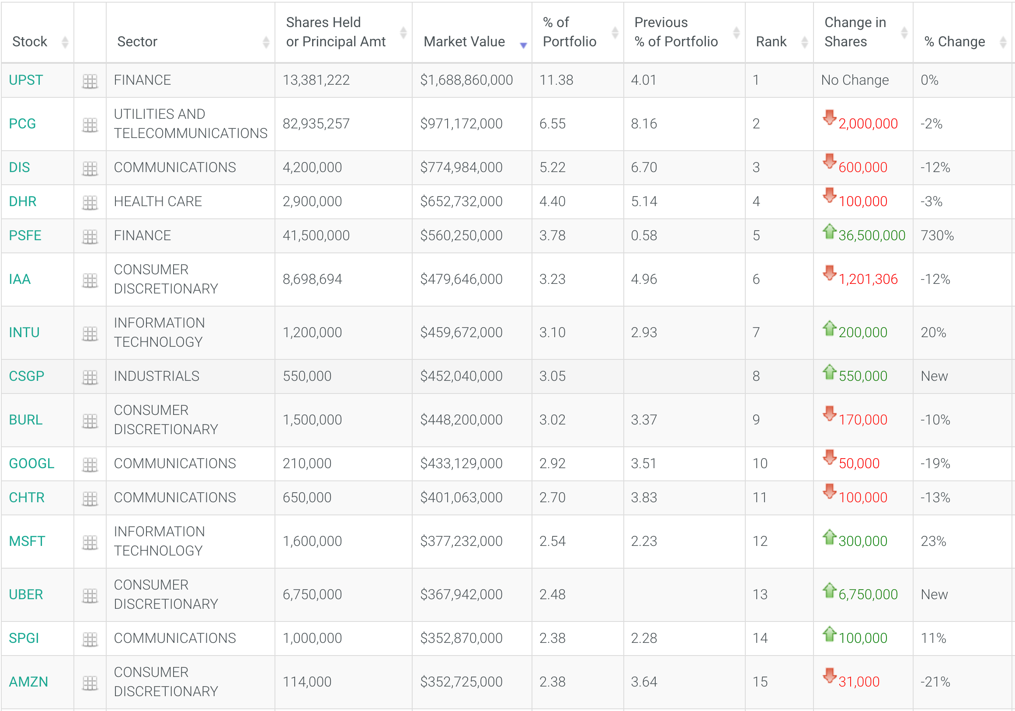Open the grid icon in the AMZN row
1015x711 pixels.
pyautogui.click(x=90, y=683)
